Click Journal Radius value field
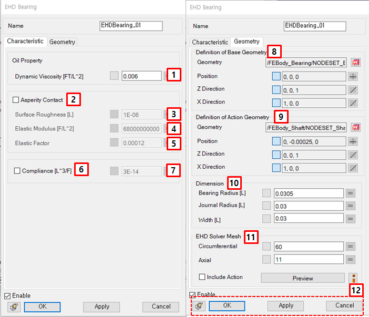The width and height of the screenshot is (369, 317). pyautogui.click(x=309, y=206)
